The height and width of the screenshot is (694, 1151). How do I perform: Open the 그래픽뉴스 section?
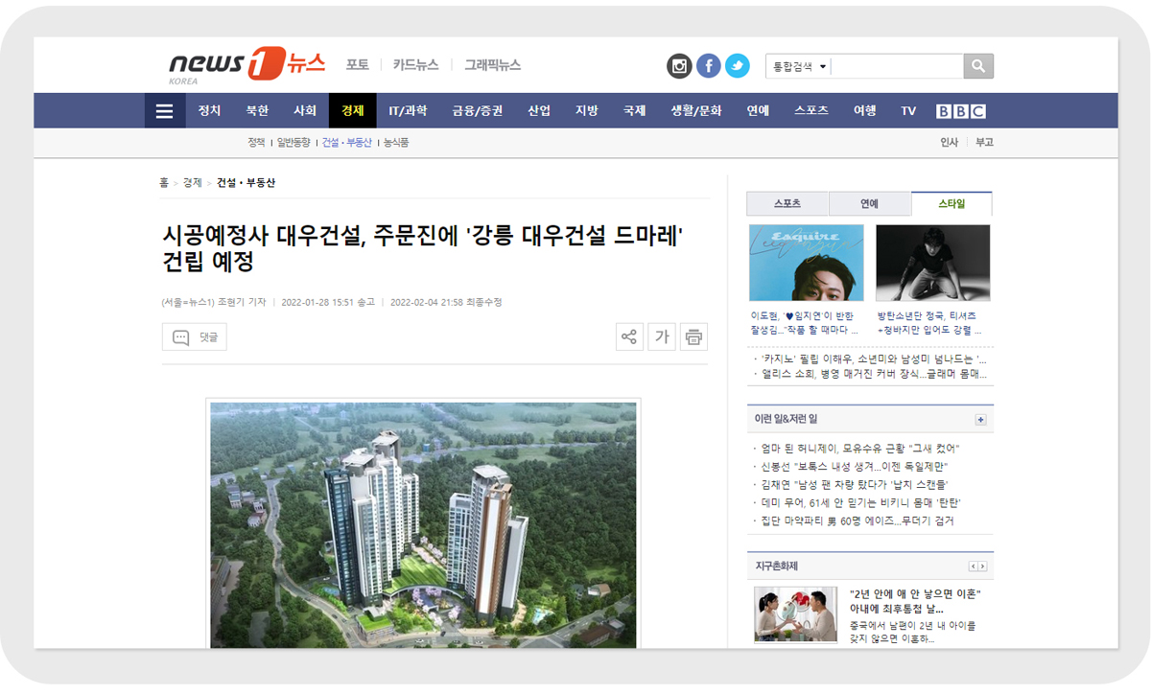493,65
